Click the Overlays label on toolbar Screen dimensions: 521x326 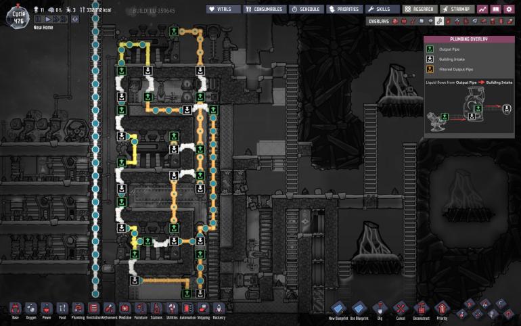pos(379,21)
